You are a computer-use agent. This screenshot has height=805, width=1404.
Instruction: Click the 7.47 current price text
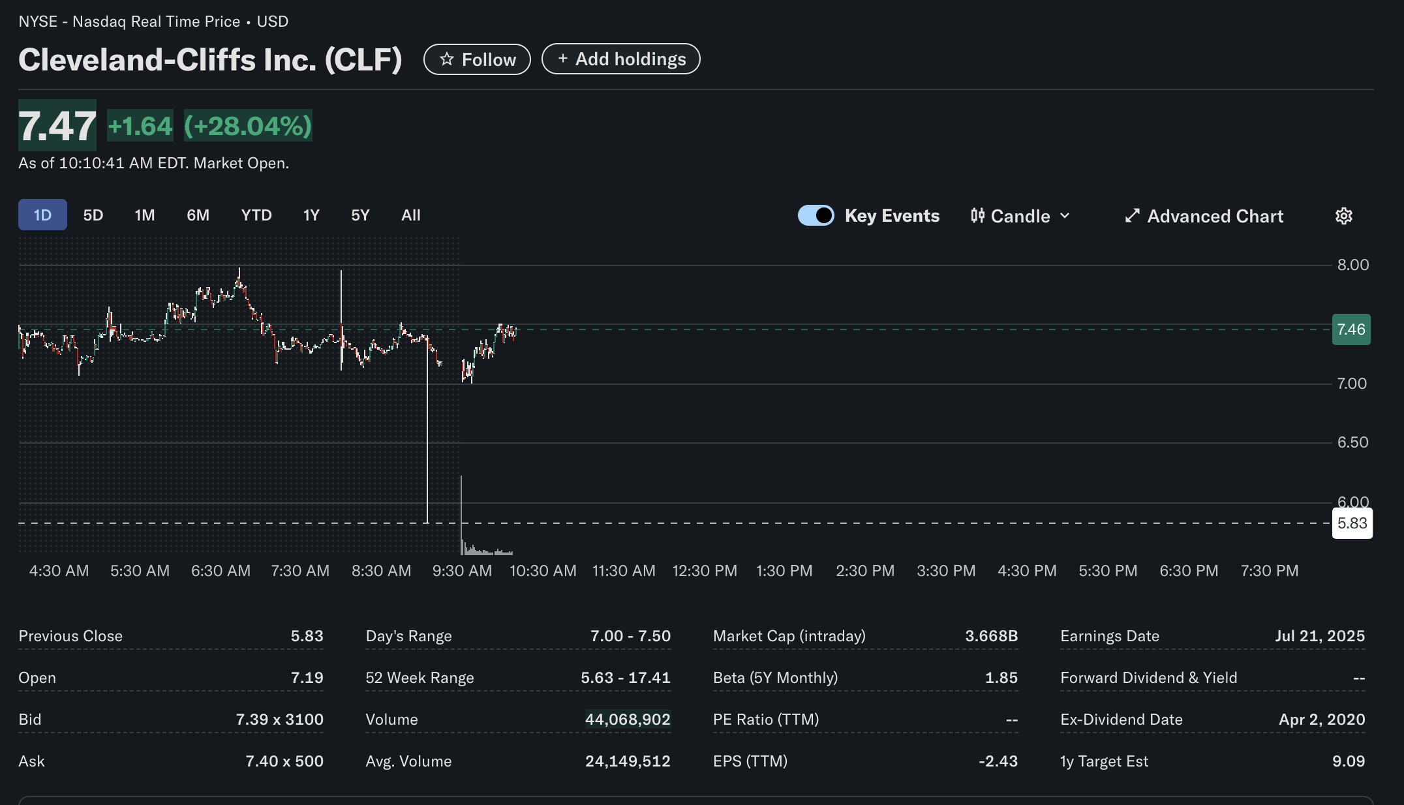[x=57, y=126]
